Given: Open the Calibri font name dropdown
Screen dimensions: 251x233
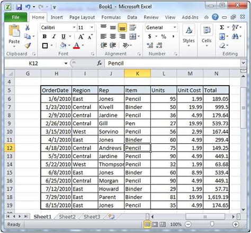Looking at the screenshot, I should [x=74, y=27].
